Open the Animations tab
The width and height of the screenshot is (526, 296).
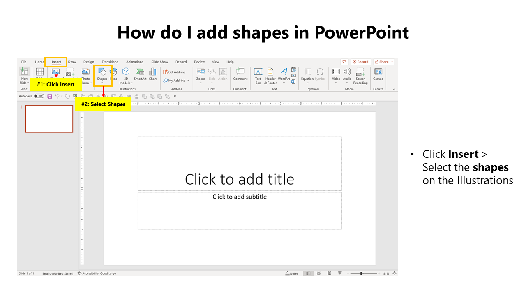click(135, 62)
